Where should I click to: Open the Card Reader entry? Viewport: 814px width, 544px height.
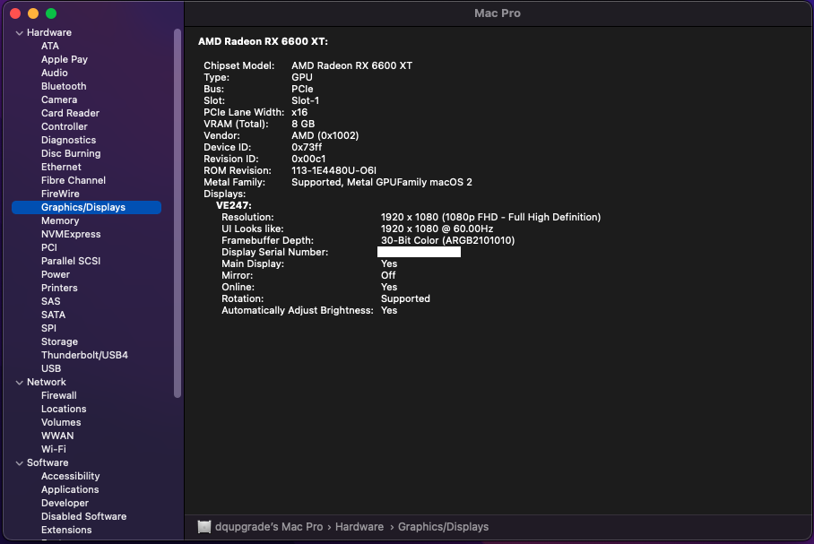70,113
